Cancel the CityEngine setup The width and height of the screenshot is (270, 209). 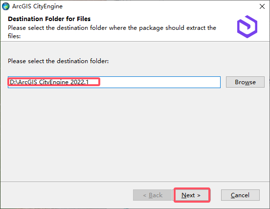[x=240, y=195]
